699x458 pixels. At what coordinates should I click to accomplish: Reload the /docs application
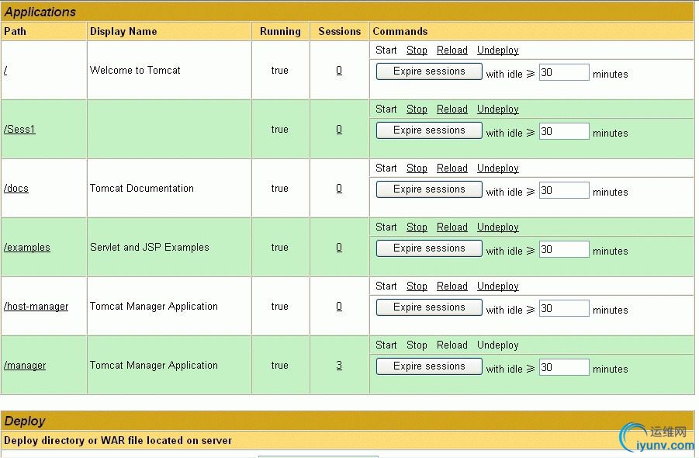coord(452,168)
